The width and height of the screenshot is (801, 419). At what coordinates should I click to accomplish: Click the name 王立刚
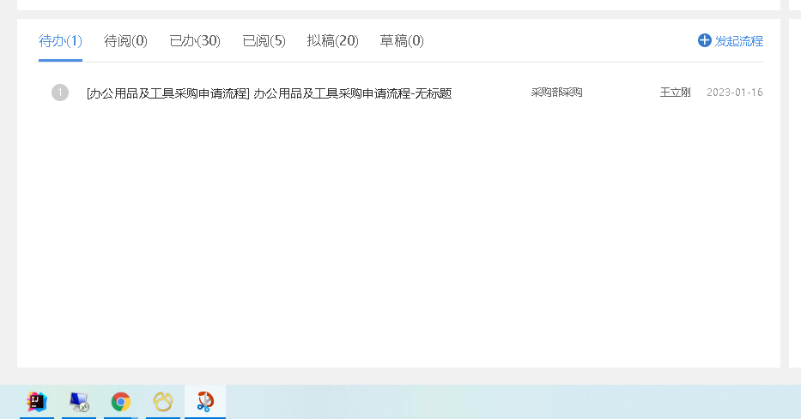tap(675, 93)
